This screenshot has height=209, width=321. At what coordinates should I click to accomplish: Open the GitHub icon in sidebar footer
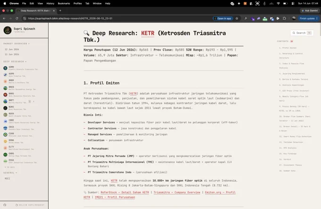[5, 205]
